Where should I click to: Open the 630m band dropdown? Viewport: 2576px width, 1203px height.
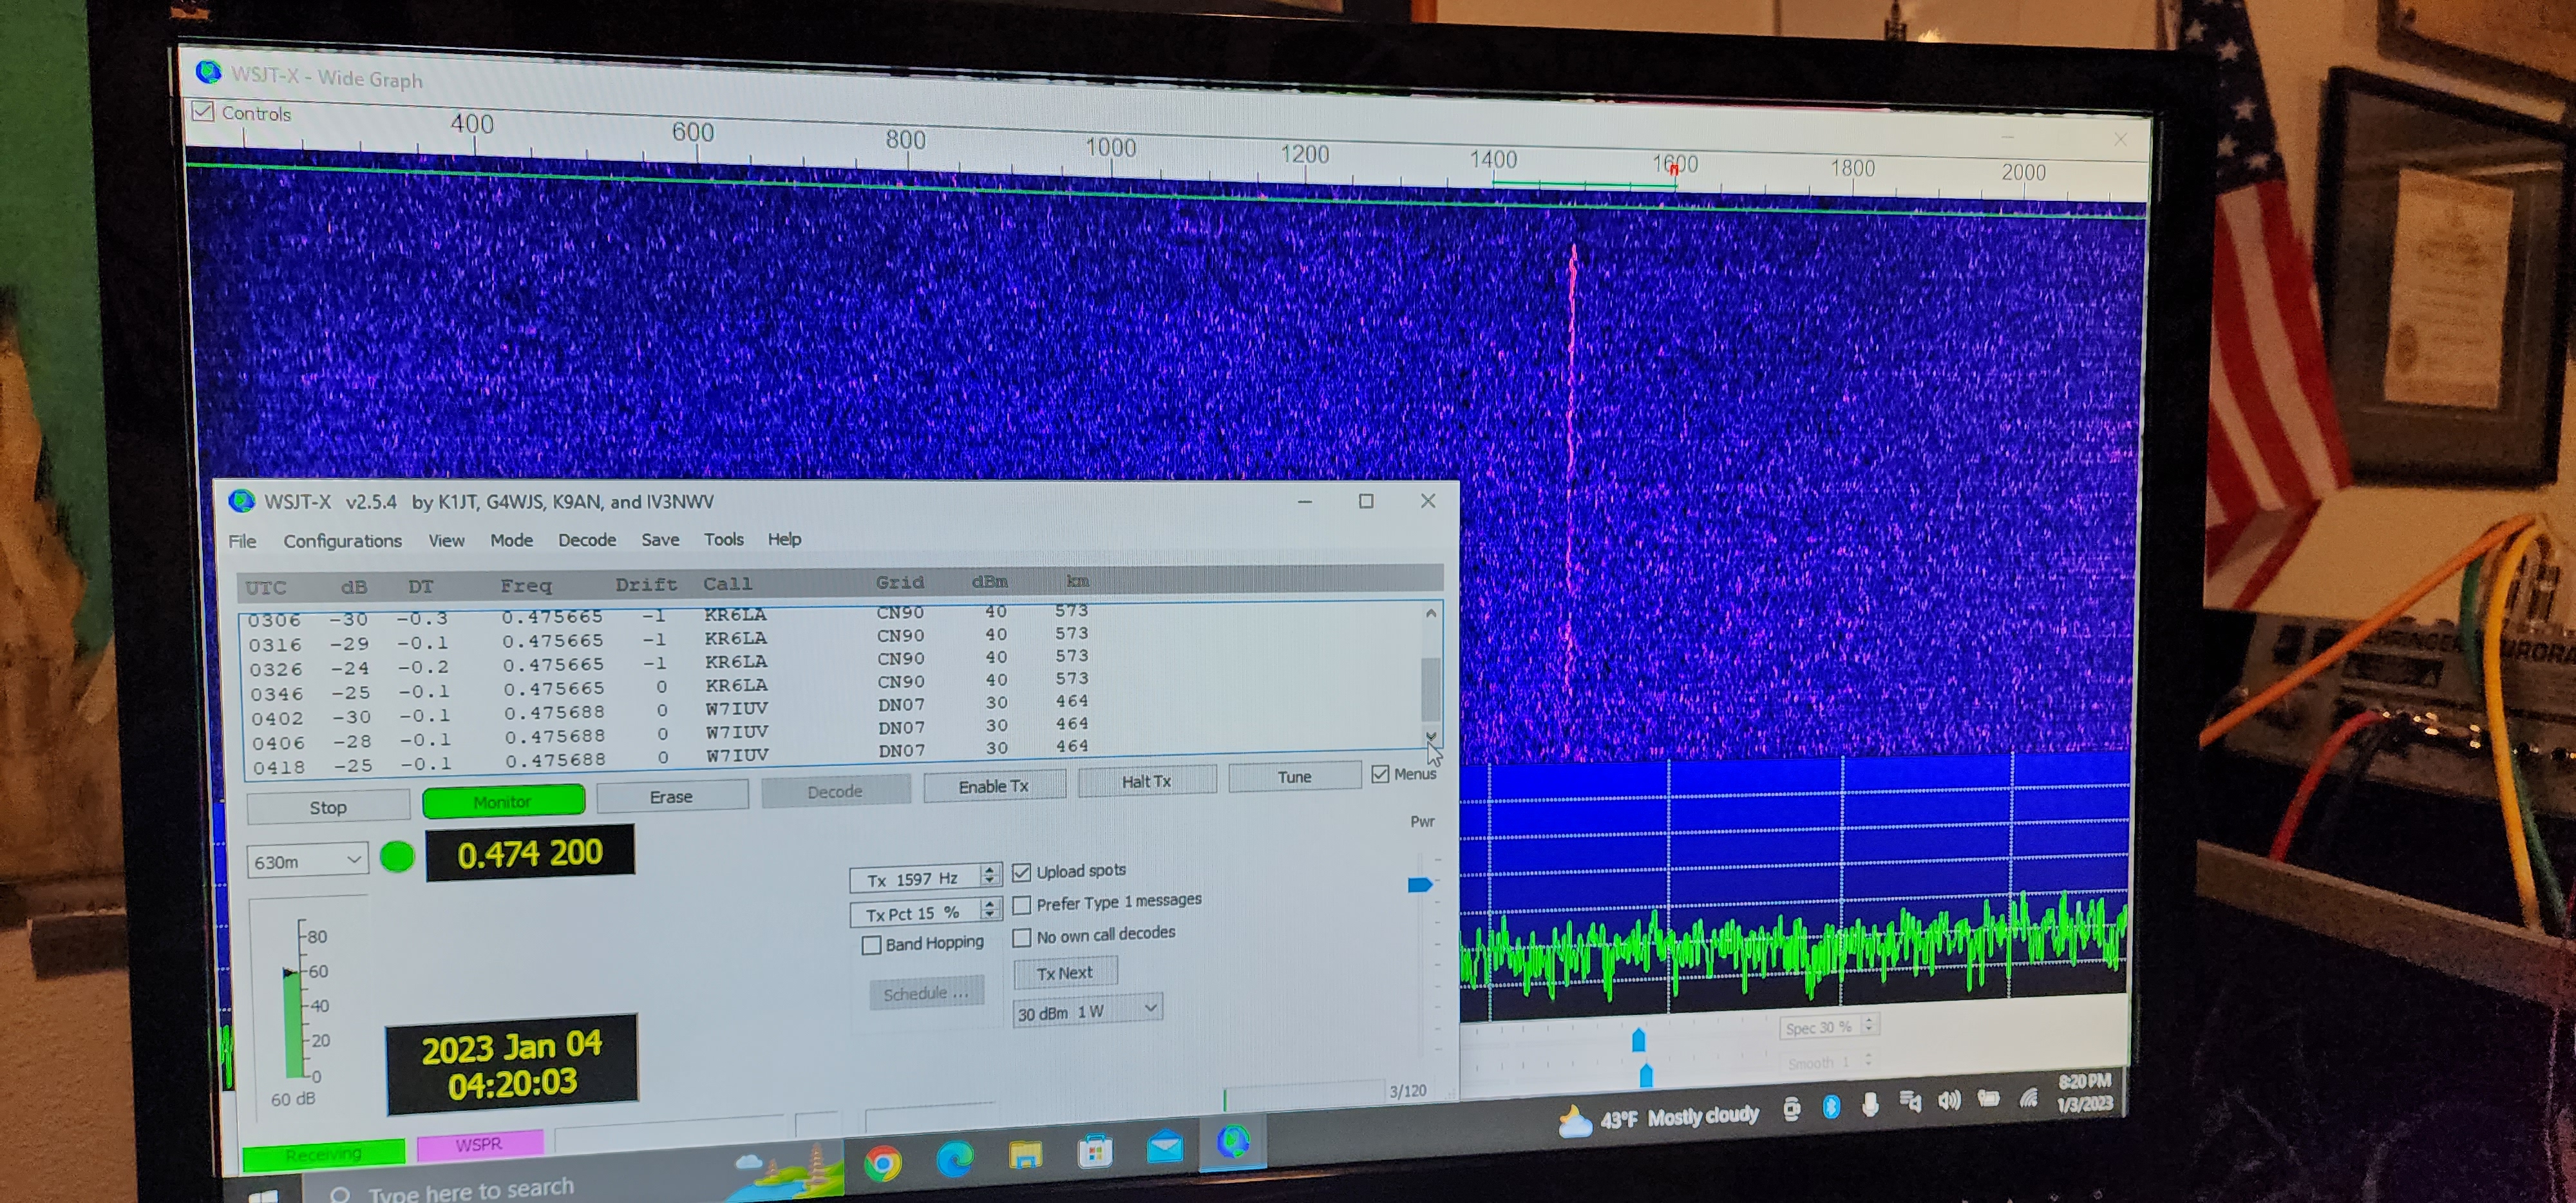307,861
